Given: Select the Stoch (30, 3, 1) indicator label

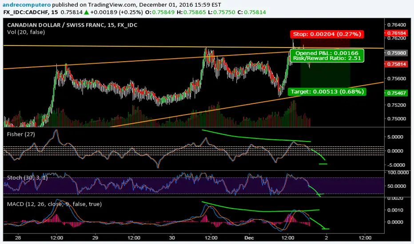Looking at the screenshot, I should coord(28,178).
